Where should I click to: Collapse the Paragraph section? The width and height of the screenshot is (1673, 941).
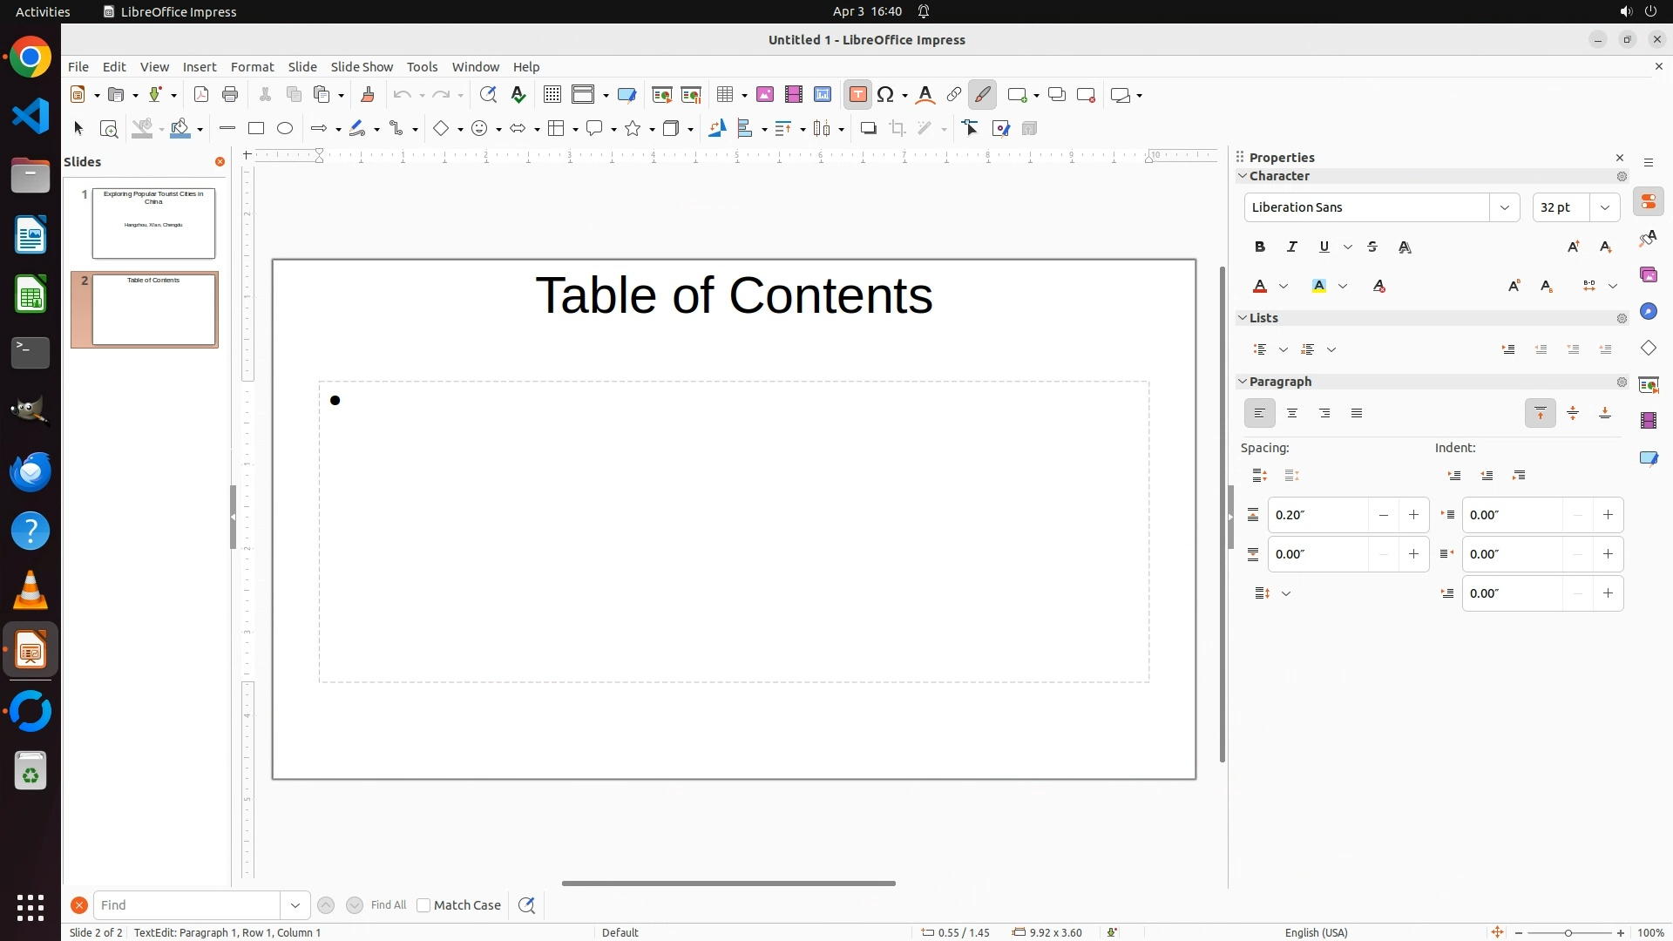point(1243,382)
